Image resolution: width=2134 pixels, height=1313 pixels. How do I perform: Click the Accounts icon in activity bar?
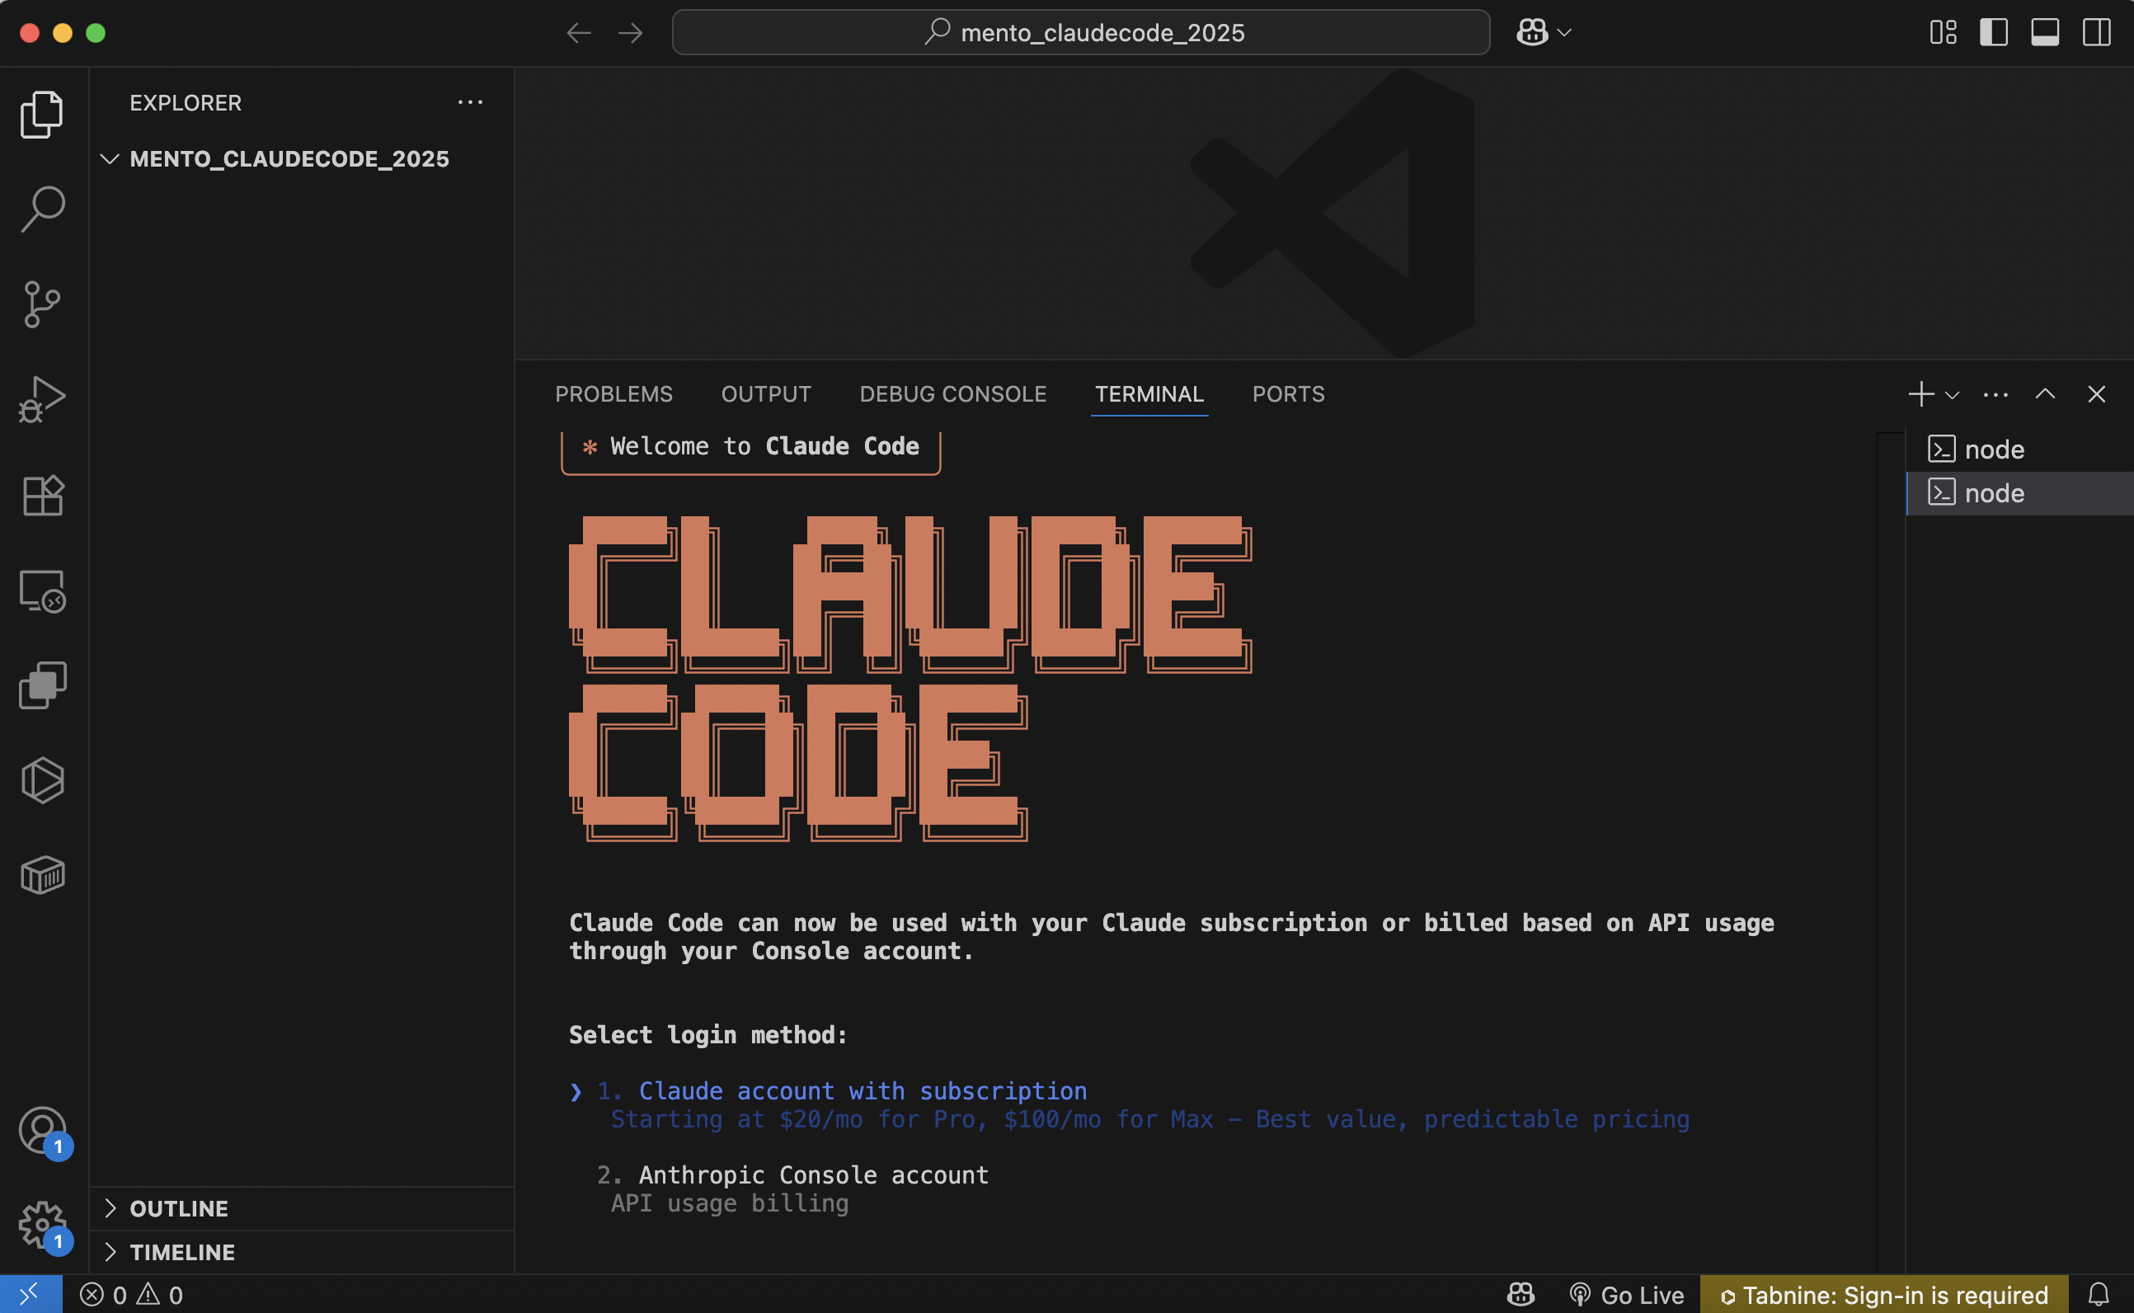(42, 1131)
